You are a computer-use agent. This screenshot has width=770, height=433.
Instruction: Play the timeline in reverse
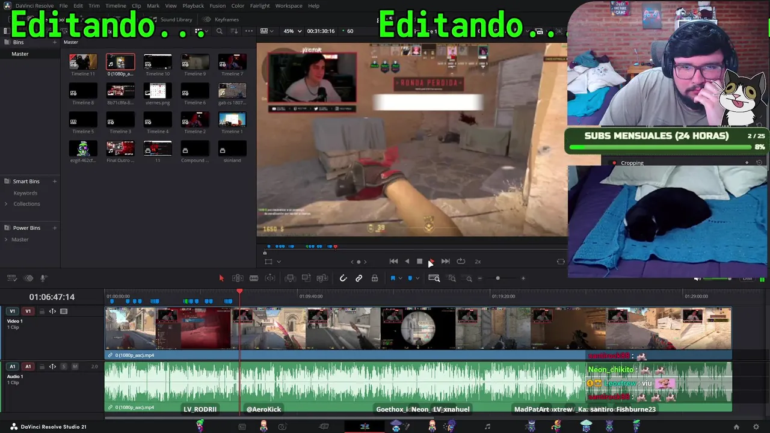(407, 261)
